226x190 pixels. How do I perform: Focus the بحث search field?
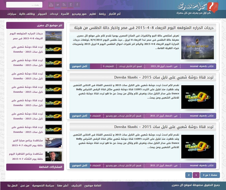24,5
